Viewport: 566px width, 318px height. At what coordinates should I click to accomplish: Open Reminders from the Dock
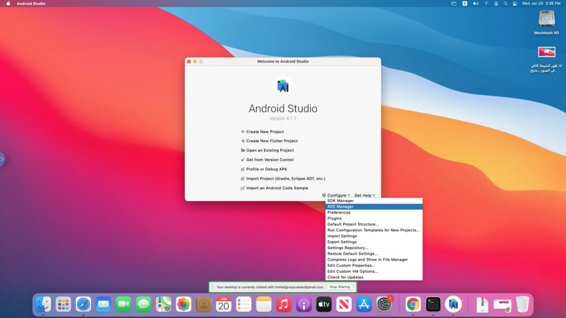pyautogui.click(x=244, y=304)
